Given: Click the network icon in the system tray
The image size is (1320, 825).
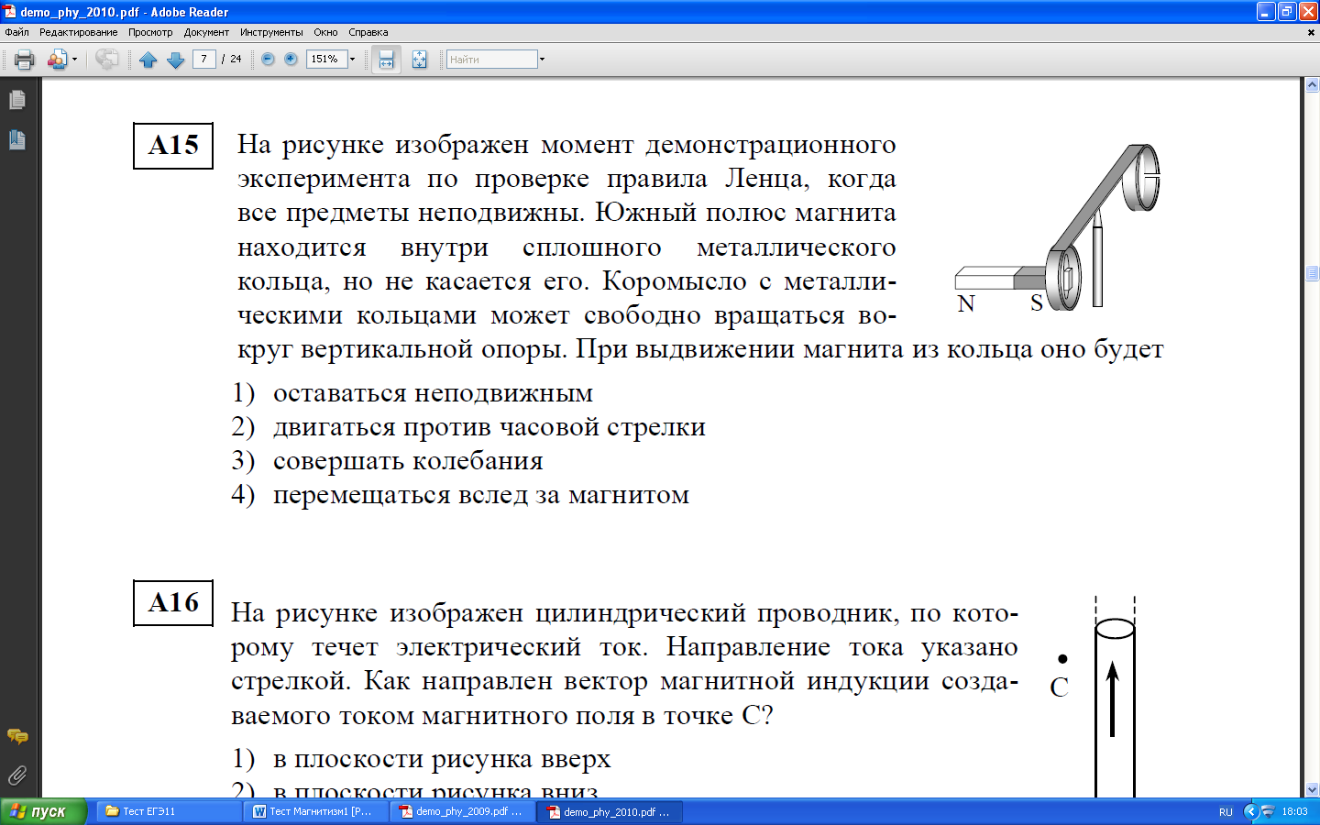Looking at the screenshot, I should [x=1268, y=811].
